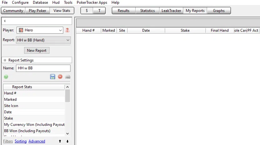260x145 pixels.
Task: Open the Hud menu
Action: pos(56,3)
